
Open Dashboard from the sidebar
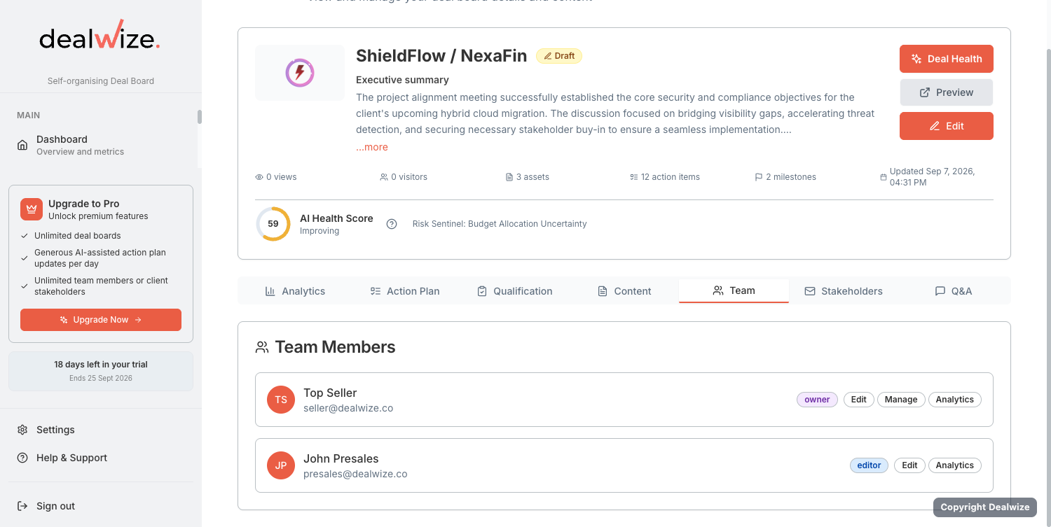[x=101, y=145]
